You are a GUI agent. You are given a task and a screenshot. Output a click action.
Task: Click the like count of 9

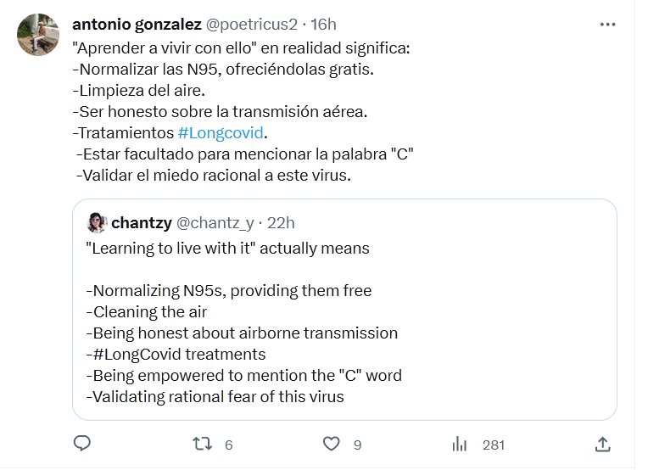coord(358,444)
